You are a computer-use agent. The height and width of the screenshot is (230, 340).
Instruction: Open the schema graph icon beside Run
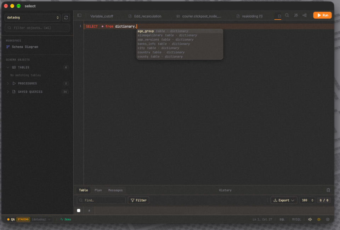point(305,15)
